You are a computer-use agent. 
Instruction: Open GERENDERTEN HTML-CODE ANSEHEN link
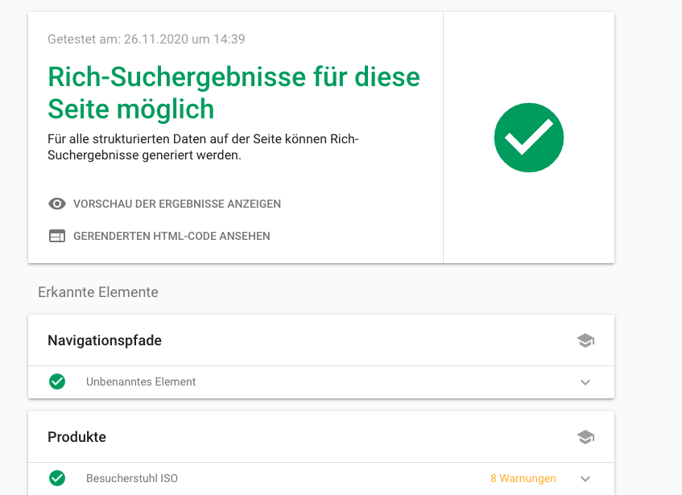click(x=172, y=236)
